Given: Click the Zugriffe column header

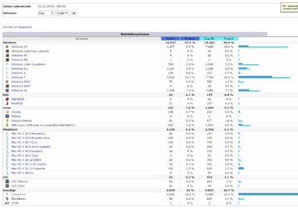Looking at the screenshot, I should point(209,38).
